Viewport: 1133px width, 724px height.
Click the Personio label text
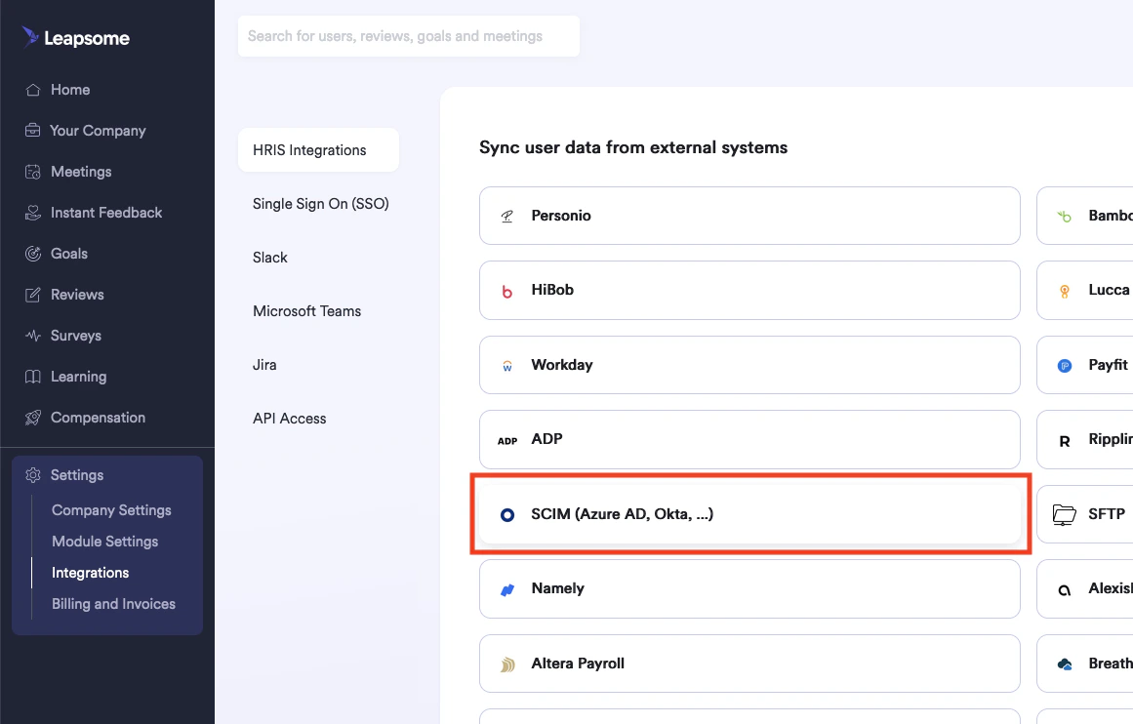point(561,216)
